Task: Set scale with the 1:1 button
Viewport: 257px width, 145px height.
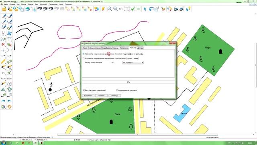Action: (120, 9)
